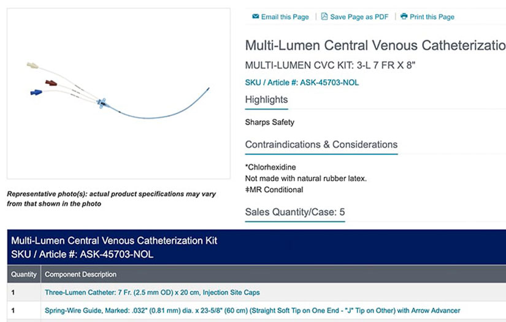Click the *Chlorhexidine text
The width and height of the screenshot is (506, 322).
click(x=270, y=167)
